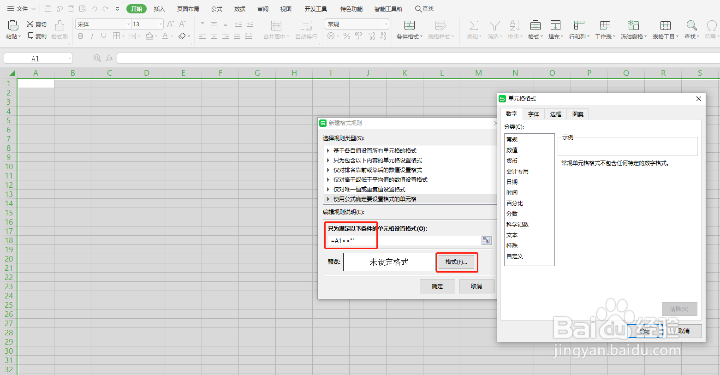Click the Print icon in quick access bar
Screen dimensions: 720x375
point(71,9)
